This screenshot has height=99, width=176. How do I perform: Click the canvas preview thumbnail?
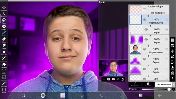click(x=113, y=68)
